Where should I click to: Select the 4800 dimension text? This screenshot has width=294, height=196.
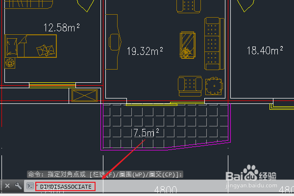coord(166,190)
